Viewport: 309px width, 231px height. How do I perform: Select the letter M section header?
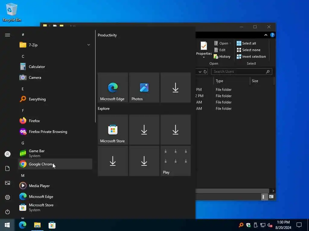click(x=23, y=175)
